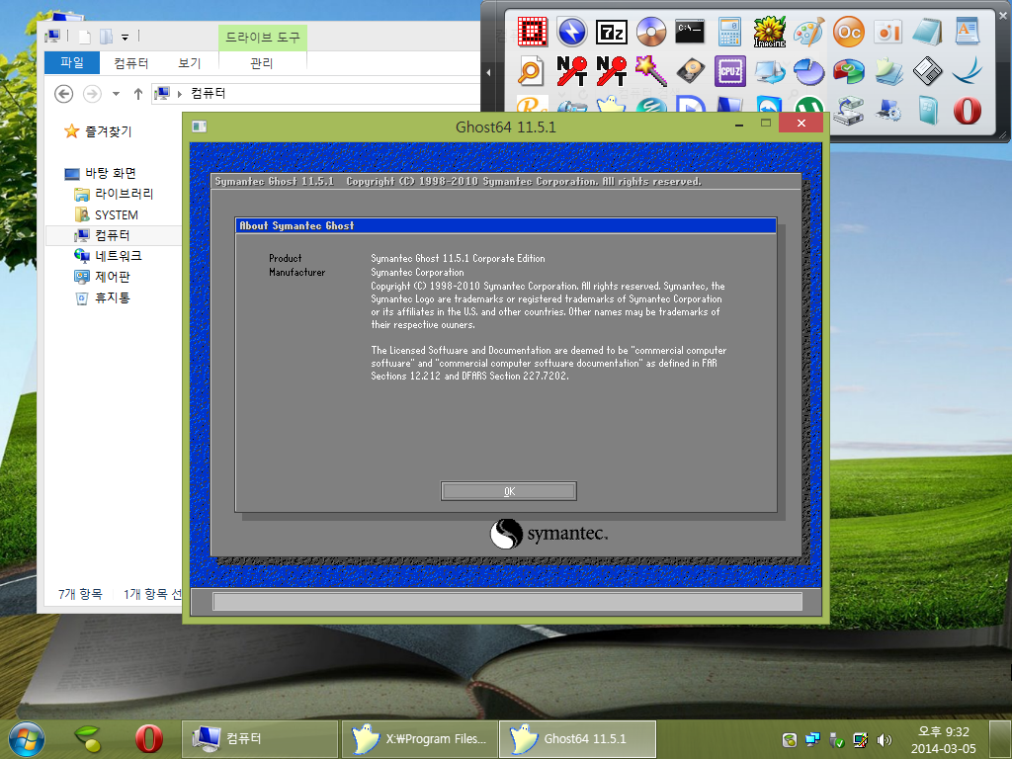The image size is (1012, 759).
Task: Open 제어판 in the navigation pane
Action: [x=113, y=277]
